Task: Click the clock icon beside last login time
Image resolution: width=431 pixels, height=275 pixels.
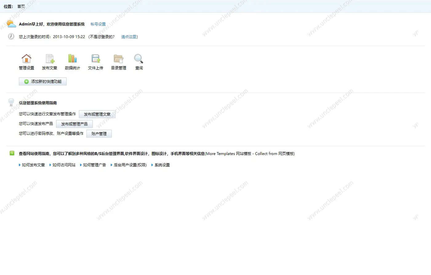Action: (11, 36)
